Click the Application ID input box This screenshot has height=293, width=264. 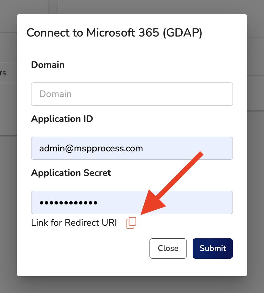click(132, 148)
